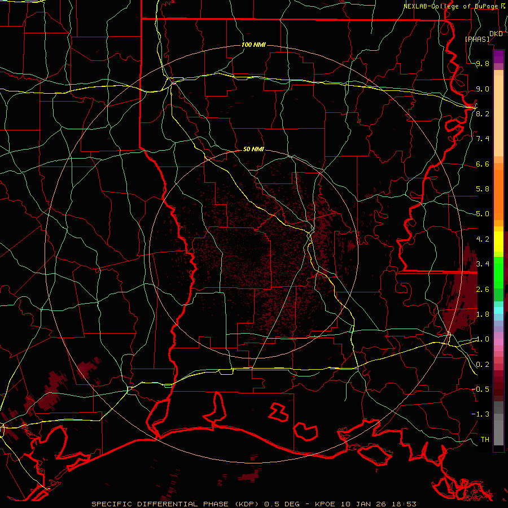This screenshot has width=508, height=508.
Task: Click the -1.3 scale value
Action: [480, 414]
